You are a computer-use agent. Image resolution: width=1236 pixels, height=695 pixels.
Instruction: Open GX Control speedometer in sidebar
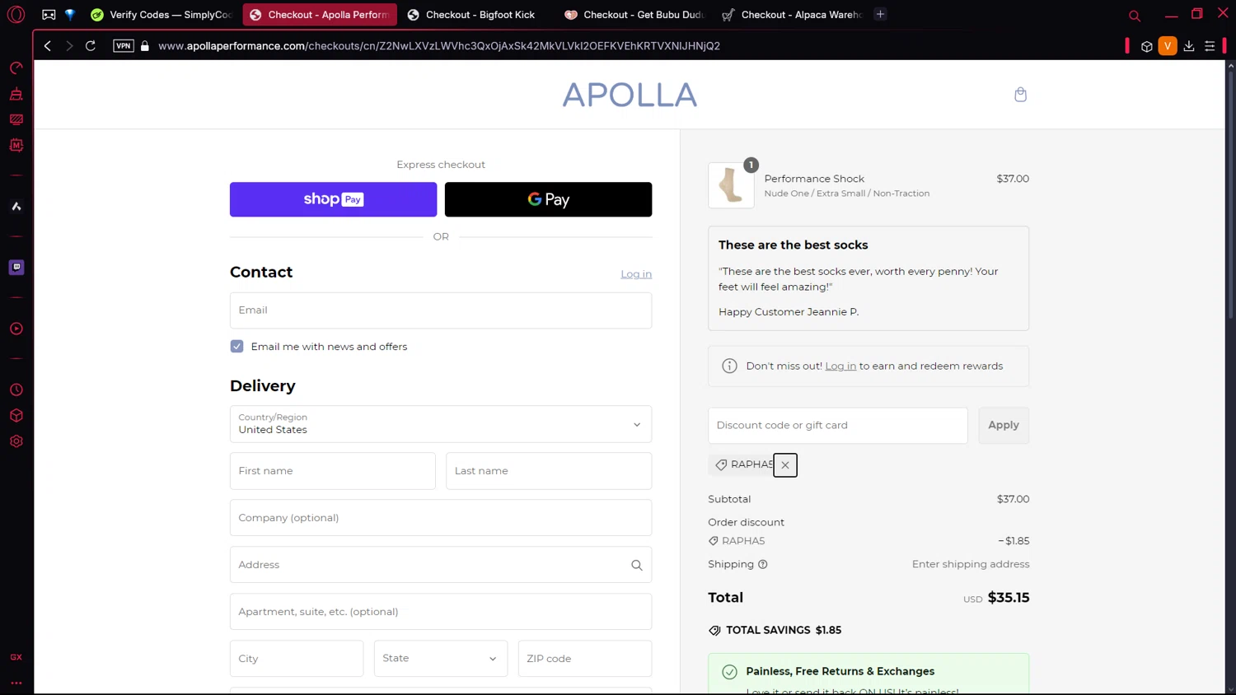pyautogui.click(x=16, y=68)
